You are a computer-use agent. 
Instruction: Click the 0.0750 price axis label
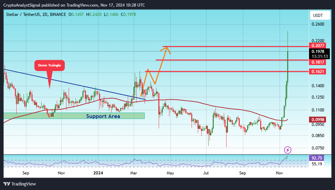click(x=318, y=148)
